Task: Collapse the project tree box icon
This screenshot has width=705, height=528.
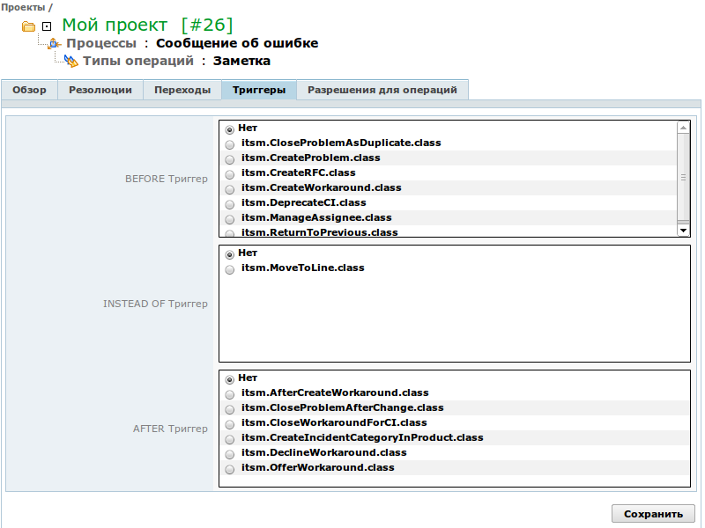Action: (47, 26)
